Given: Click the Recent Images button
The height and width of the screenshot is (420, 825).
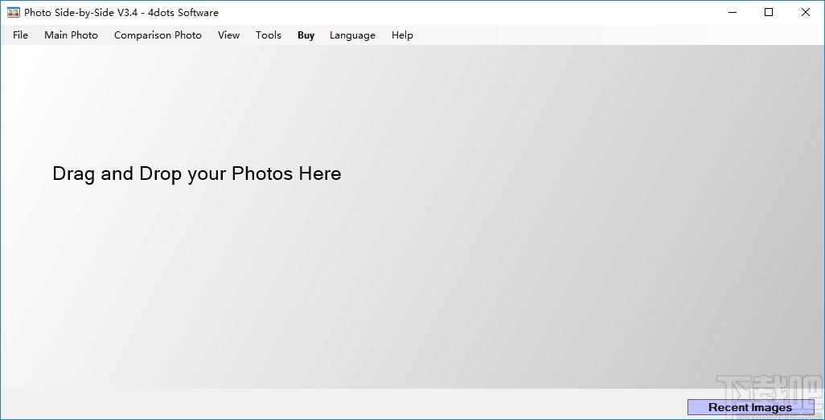Looking at the screenshot, I should point(751,407).
